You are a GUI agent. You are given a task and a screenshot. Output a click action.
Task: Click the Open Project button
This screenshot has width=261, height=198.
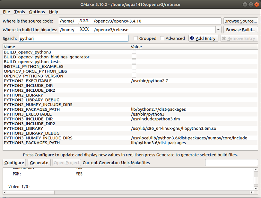point(66,163)
